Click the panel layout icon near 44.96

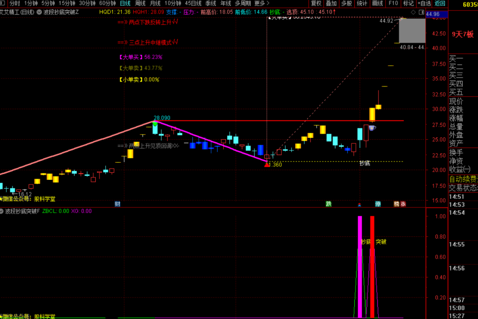click(x=422, y=12)
